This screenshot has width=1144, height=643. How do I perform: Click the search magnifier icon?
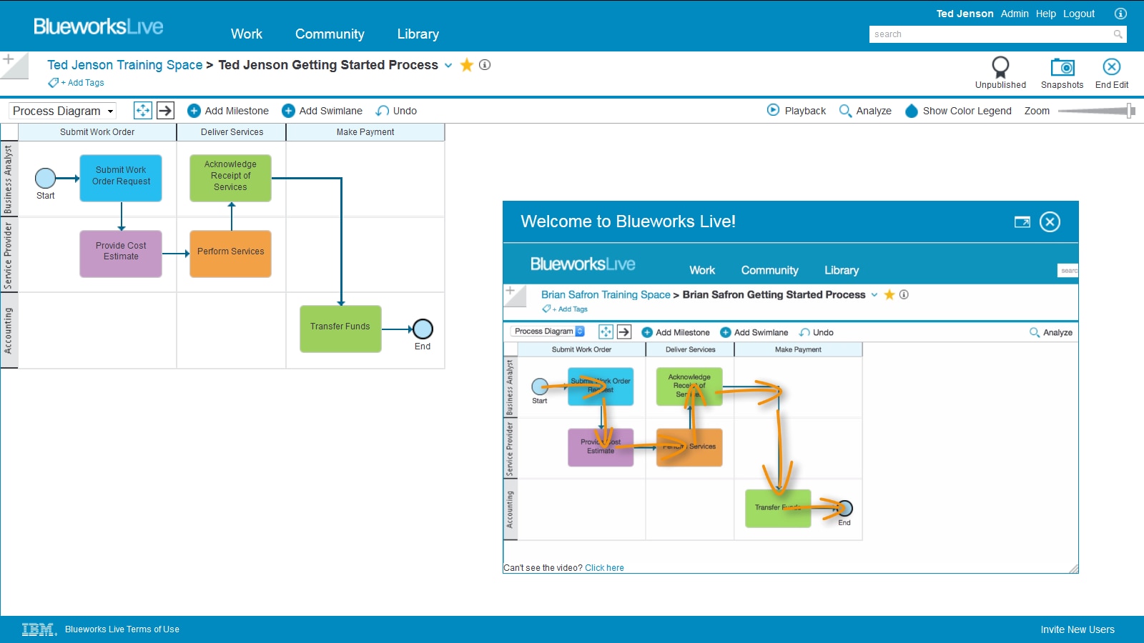1118,34
